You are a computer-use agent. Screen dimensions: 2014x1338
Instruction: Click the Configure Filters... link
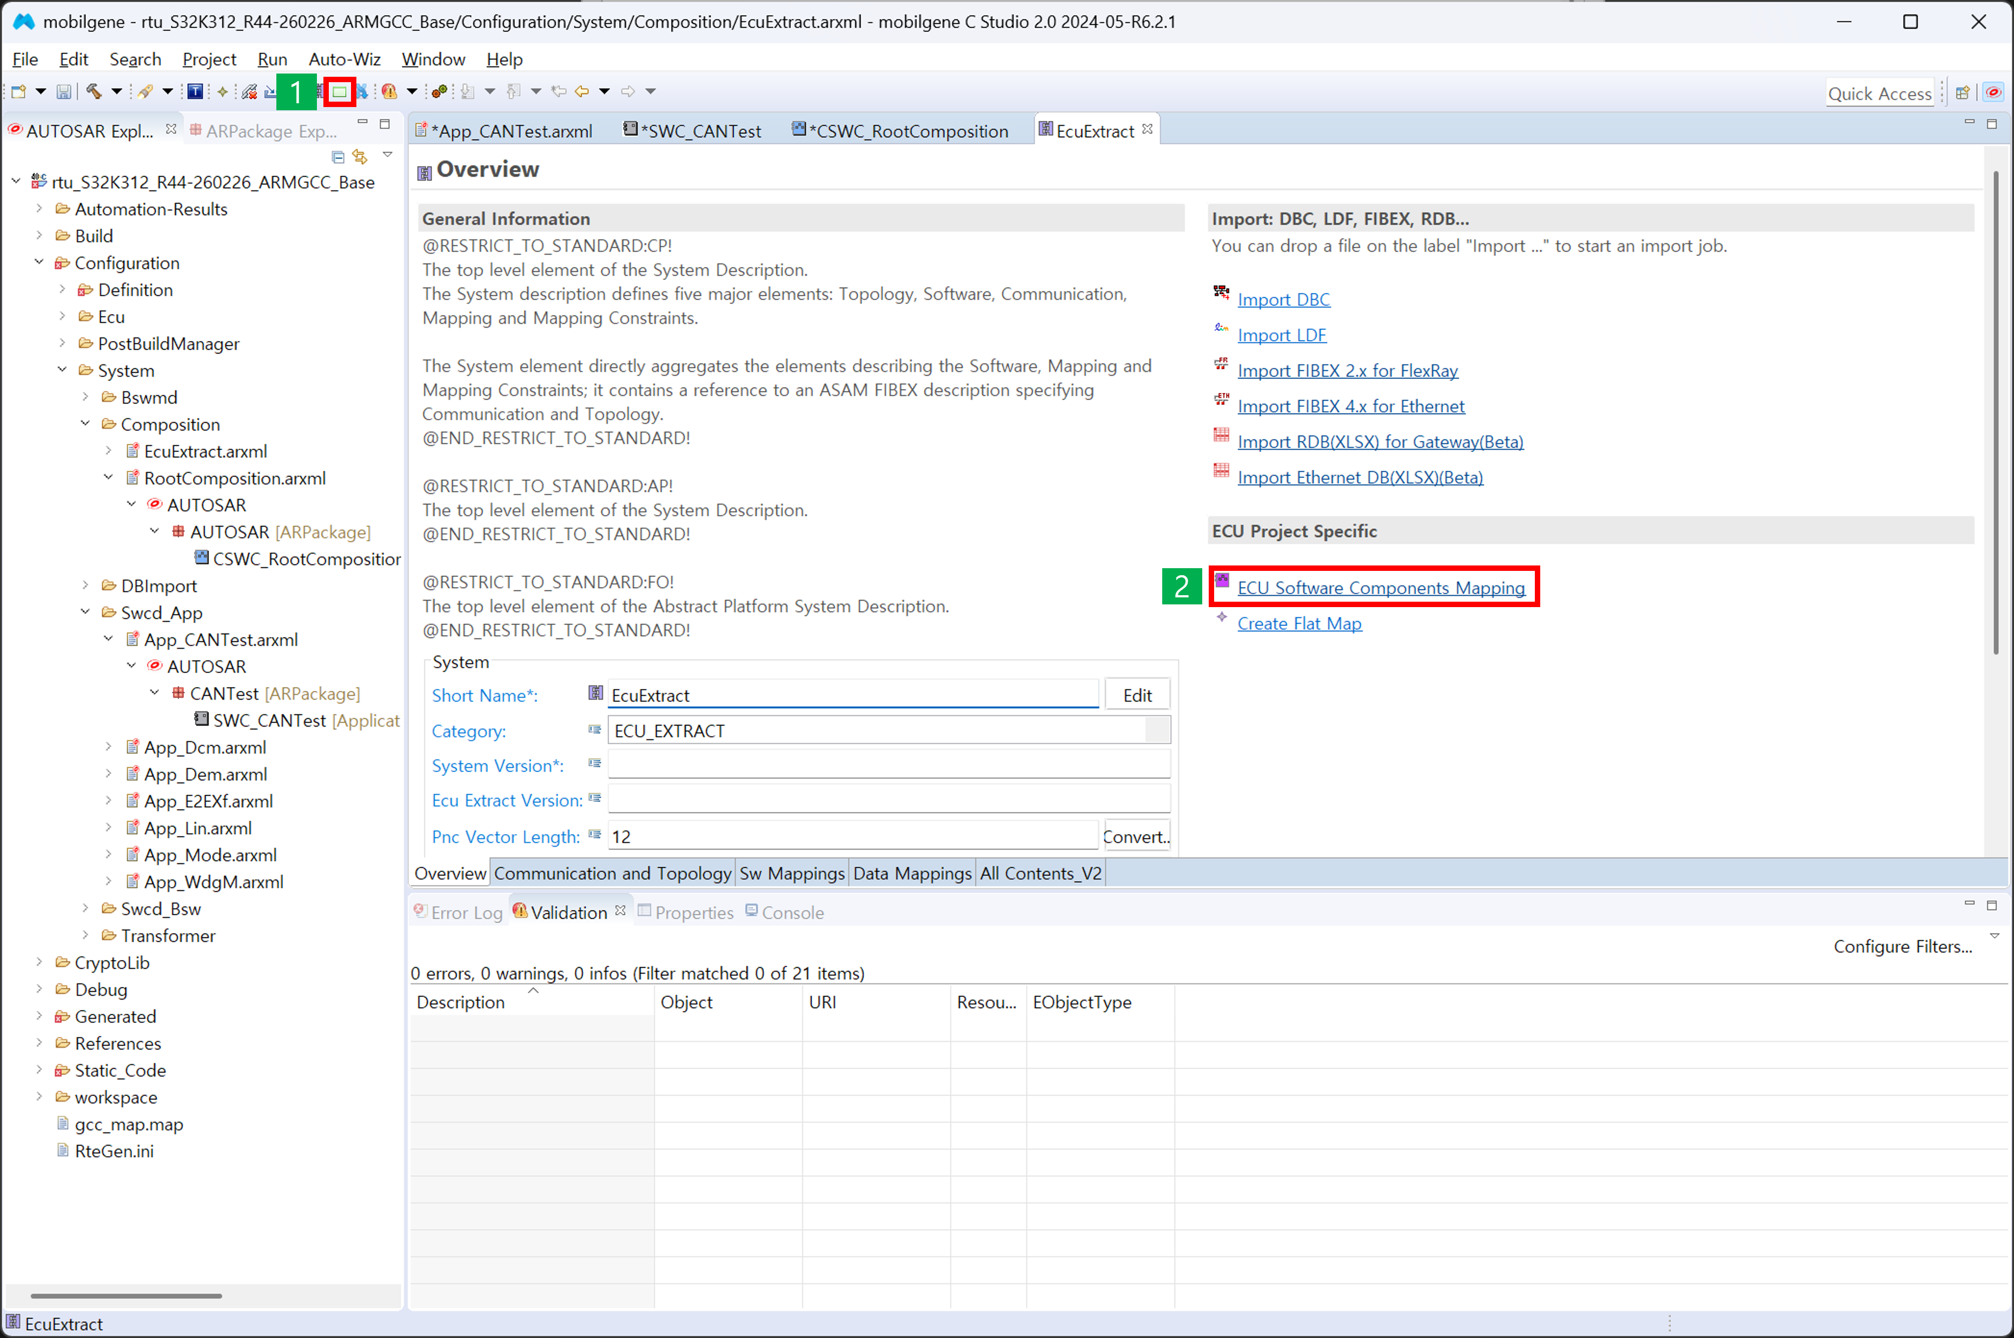coord(1902,946)
